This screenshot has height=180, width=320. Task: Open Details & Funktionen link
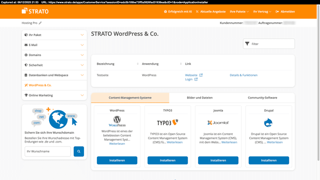tap(244, 75)
